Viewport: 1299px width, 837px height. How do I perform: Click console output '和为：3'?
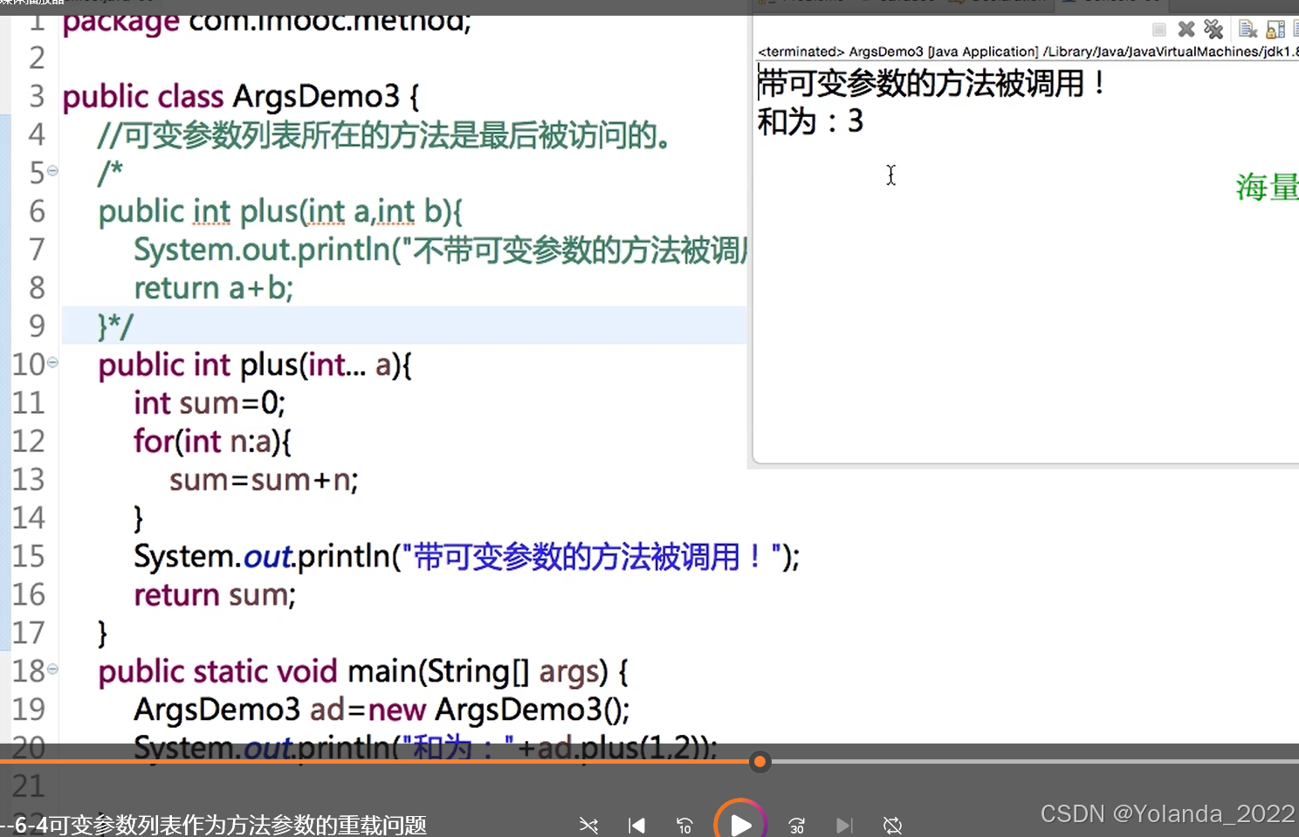(810, 121)
